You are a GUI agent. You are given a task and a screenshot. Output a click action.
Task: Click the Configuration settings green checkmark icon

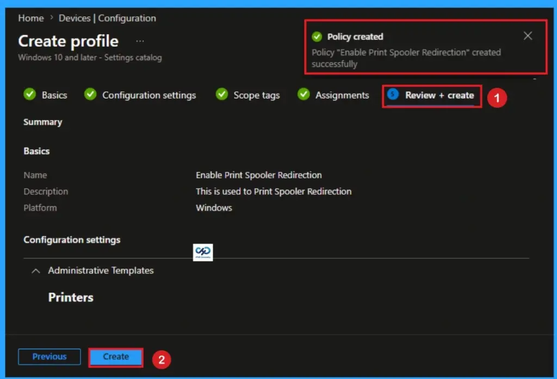[90, 94]
